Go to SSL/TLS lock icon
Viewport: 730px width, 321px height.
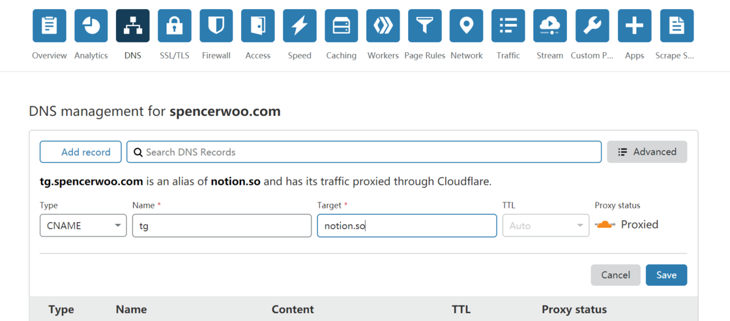(x=175, y=26)
